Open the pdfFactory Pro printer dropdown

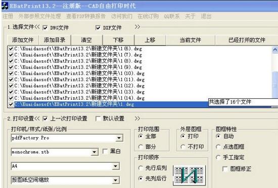(x=119, y=138)
